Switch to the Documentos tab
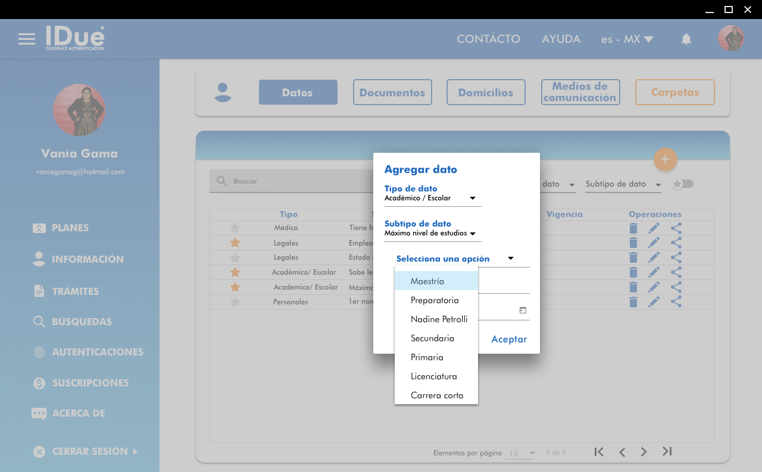This screenshot has width=762, height=472. pos(392,92)
